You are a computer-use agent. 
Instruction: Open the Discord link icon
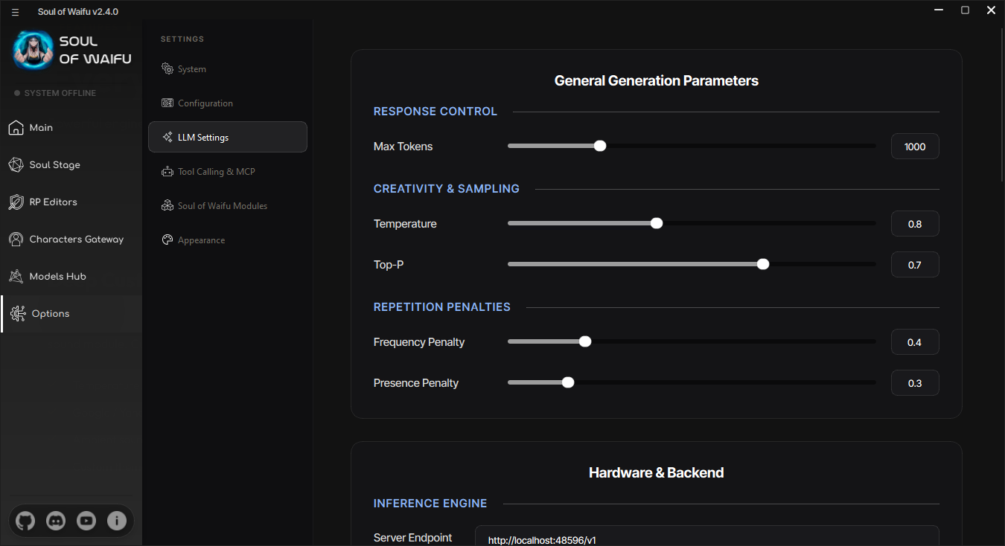pyautogui.click(x=56, y=521)
